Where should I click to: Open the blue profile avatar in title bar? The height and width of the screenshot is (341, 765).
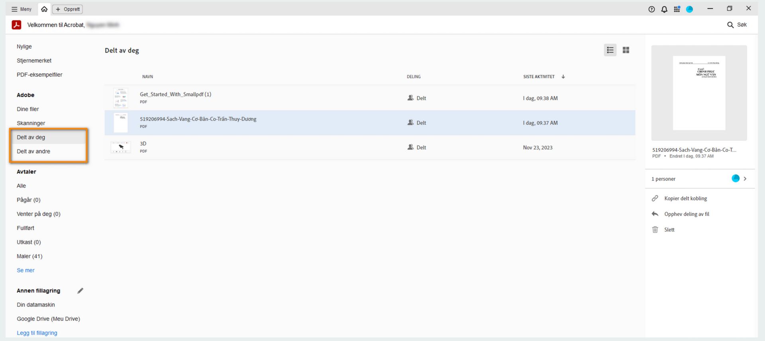point(690,9)
